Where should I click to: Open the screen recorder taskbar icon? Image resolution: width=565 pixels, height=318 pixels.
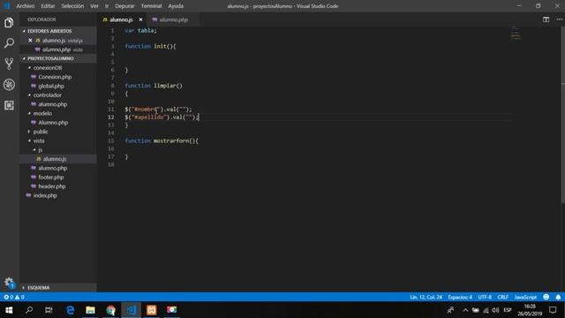click(172, 310)
